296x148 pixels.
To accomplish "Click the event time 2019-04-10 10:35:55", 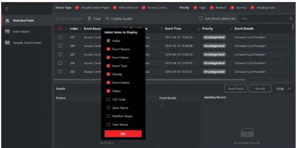I will click(178, 63).
